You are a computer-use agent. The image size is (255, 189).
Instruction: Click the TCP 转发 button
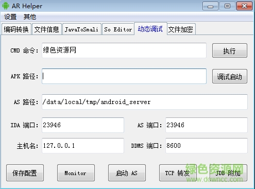tap(178, 173)
